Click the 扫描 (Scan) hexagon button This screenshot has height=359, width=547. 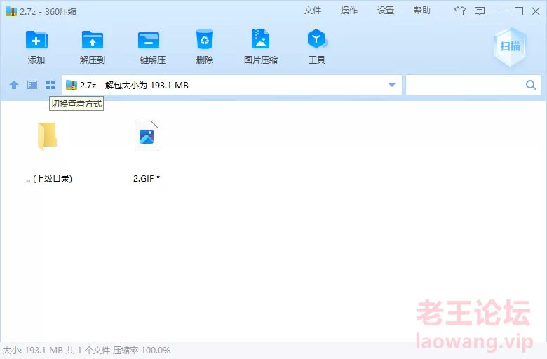510,46
